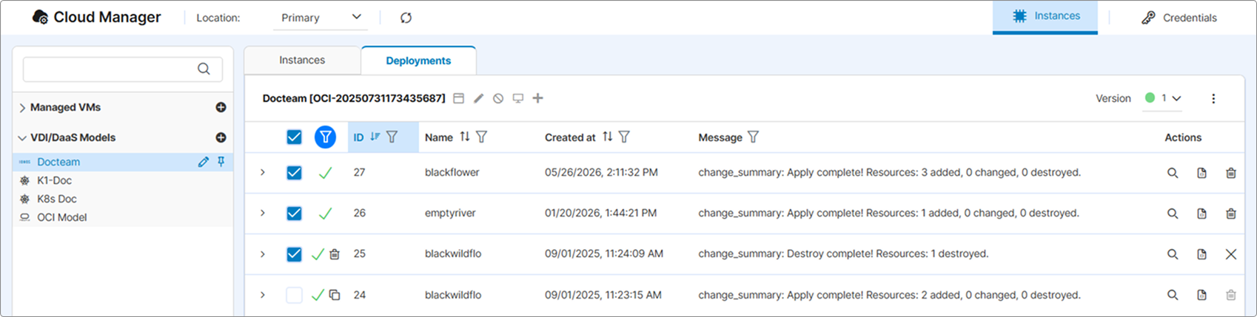Open the Instances top navigation item
The width and height of the screenshot is (1257, 317).
1045,16
